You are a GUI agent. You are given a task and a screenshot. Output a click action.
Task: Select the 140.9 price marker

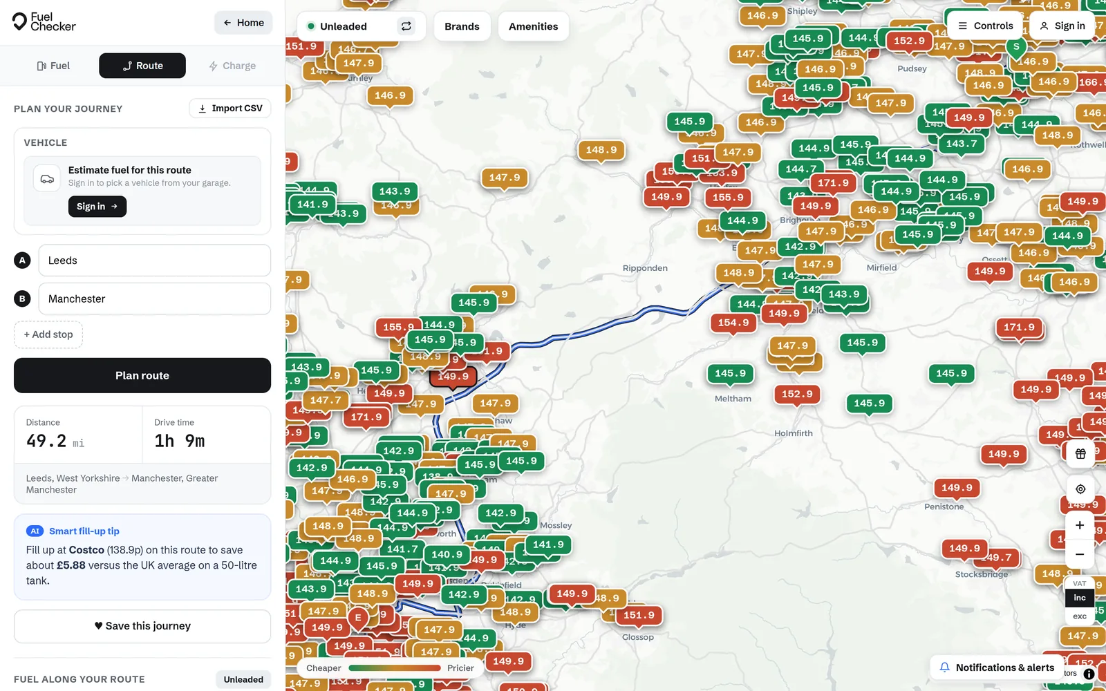447,554
